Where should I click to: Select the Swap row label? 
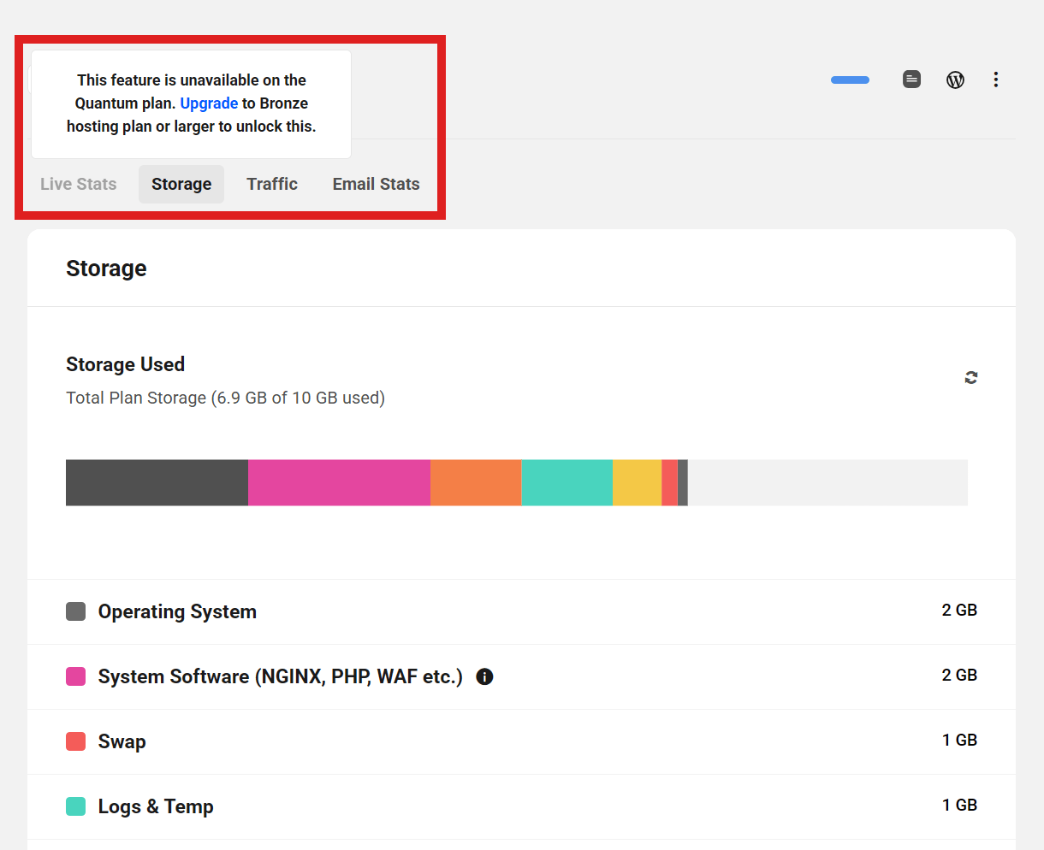click(x=122, y=742)
